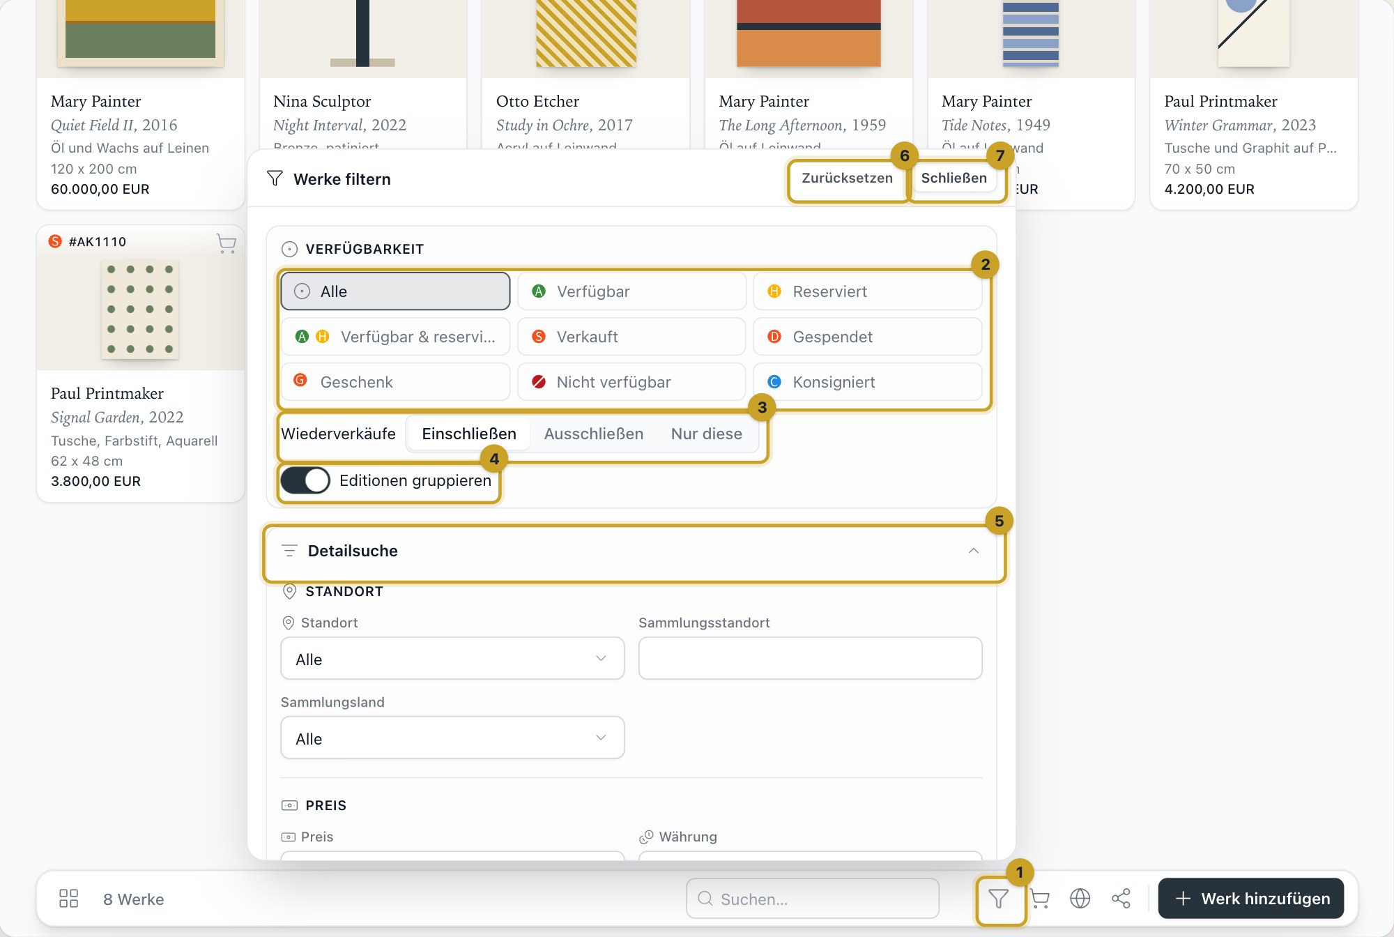Click the 3.800,00 EUR price

tap(95, 482)
